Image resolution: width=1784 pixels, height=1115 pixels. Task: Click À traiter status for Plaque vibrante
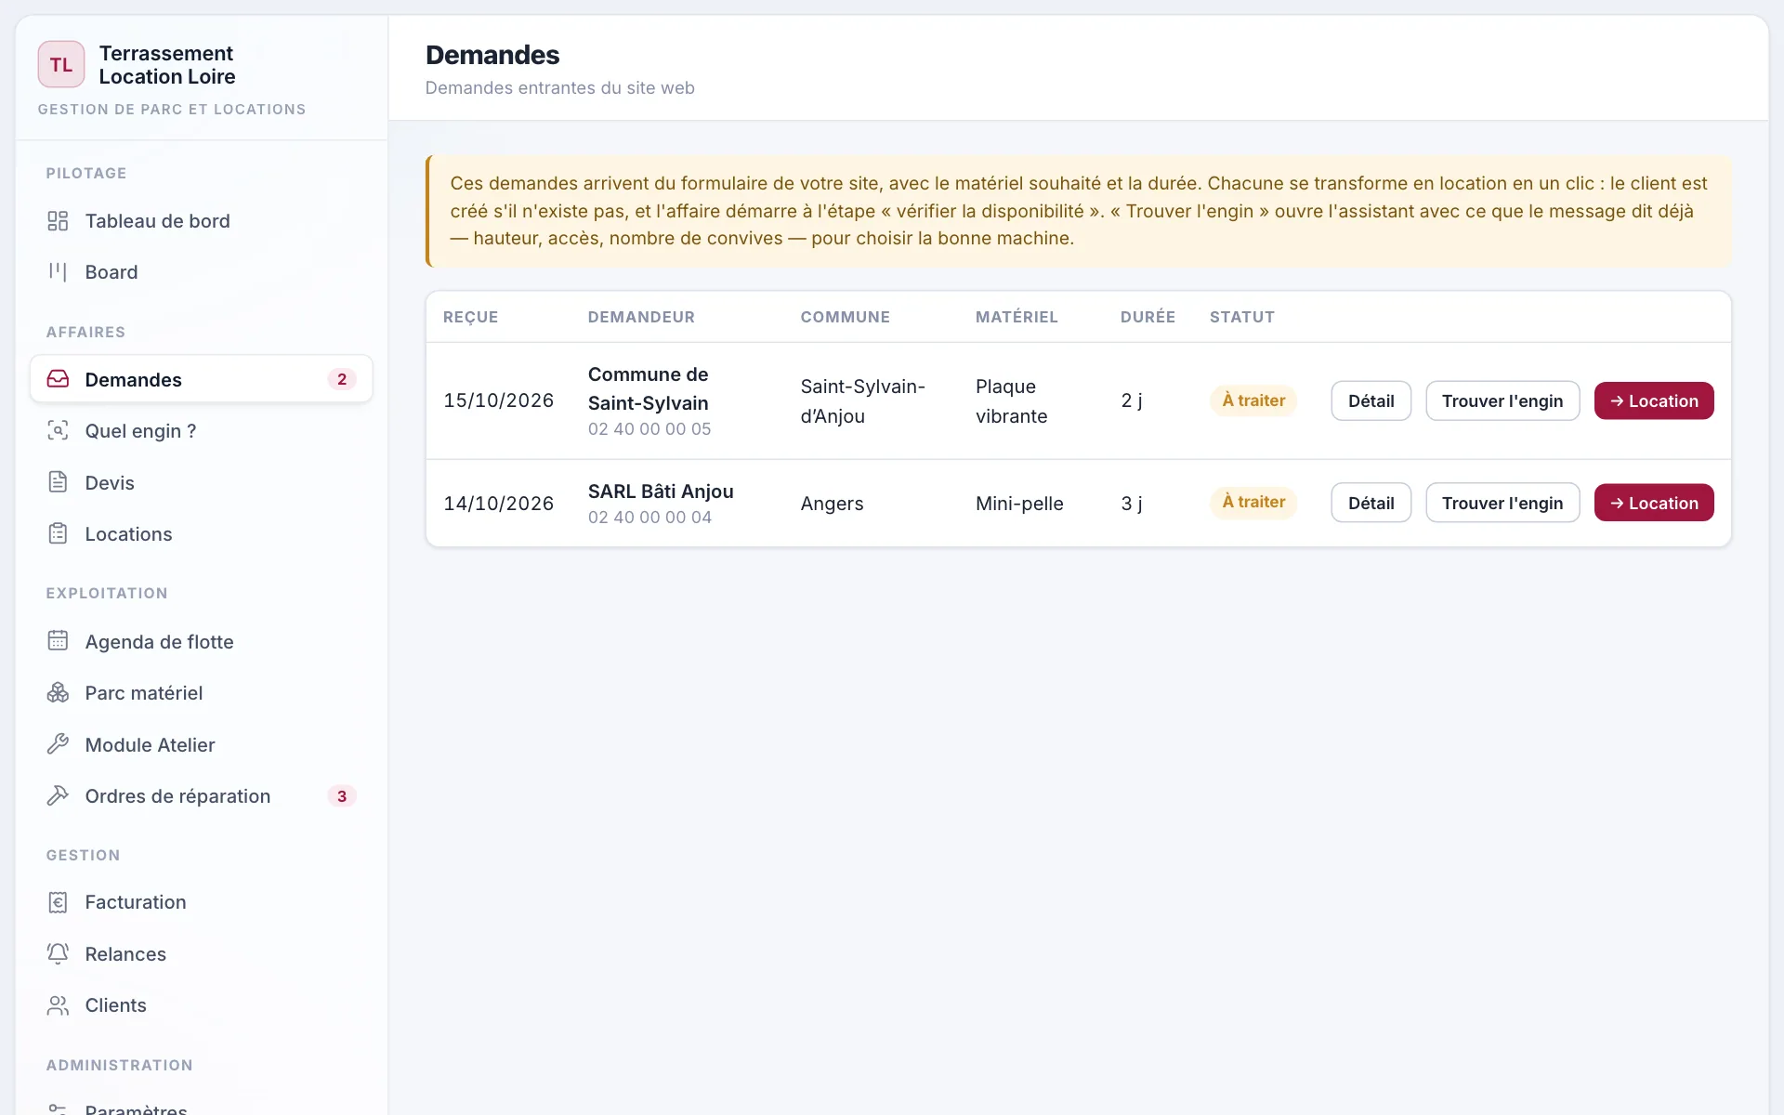(x=1253, y=400)
